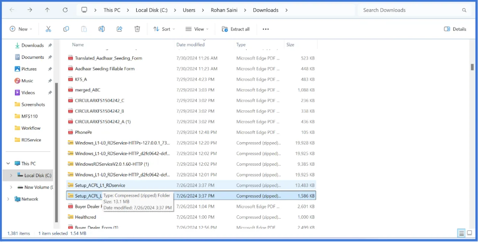
Task: Click the pin icon beside Documents
Action: (x=50, y=57)
